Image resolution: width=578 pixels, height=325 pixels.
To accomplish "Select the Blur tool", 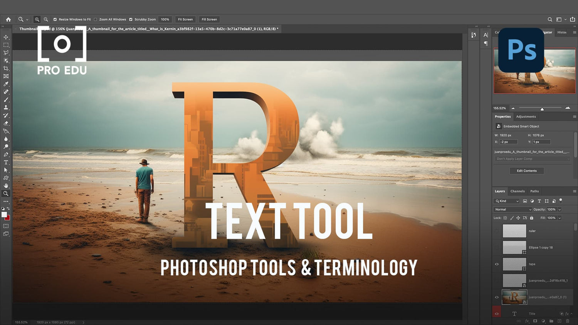I will pos(6,139).
